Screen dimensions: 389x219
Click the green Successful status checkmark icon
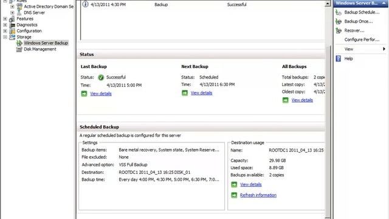click(x=101, y=77)
